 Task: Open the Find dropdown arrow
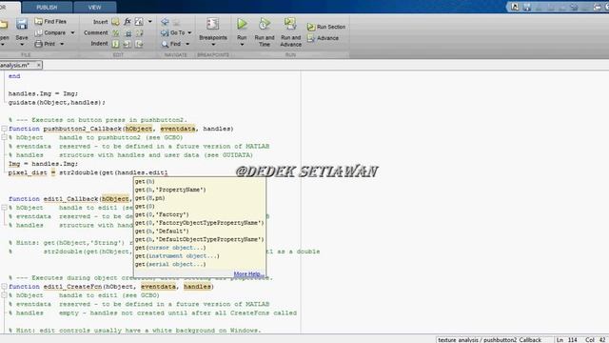pos(187,44)
